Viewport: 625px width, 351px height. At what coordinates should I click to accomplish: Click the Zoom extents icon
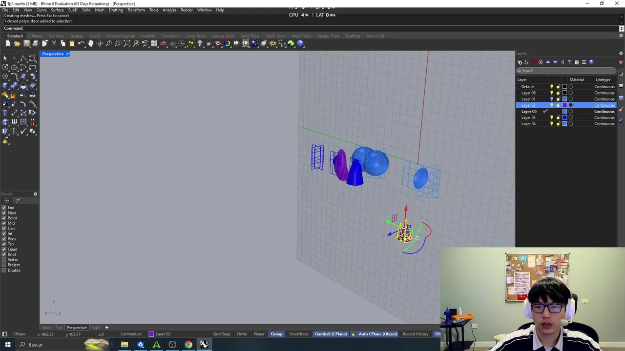pos(127,43)
